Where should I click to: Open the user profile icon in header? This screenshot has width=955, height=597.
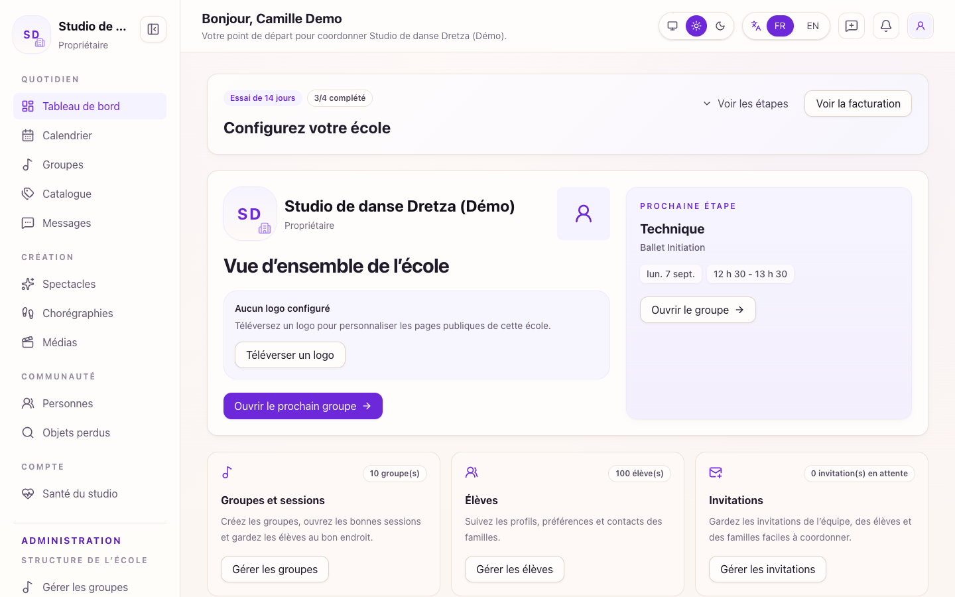click(921, 26)
